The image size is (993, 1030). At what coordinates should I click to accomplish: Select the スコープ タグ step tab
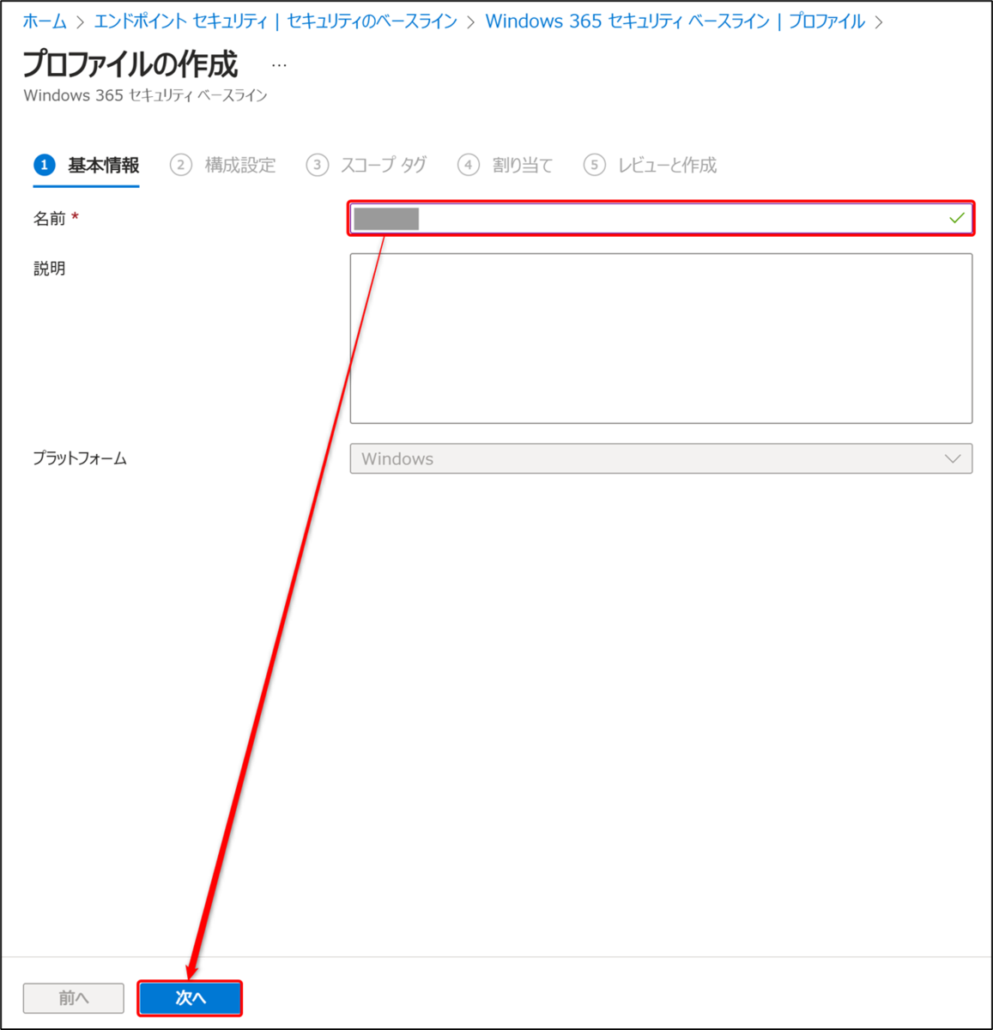(366, 165)
